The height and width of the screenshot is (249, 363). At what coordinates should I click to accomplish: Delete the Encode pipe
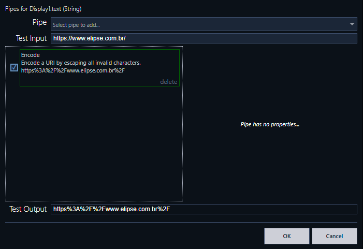[x=168, y=82]
